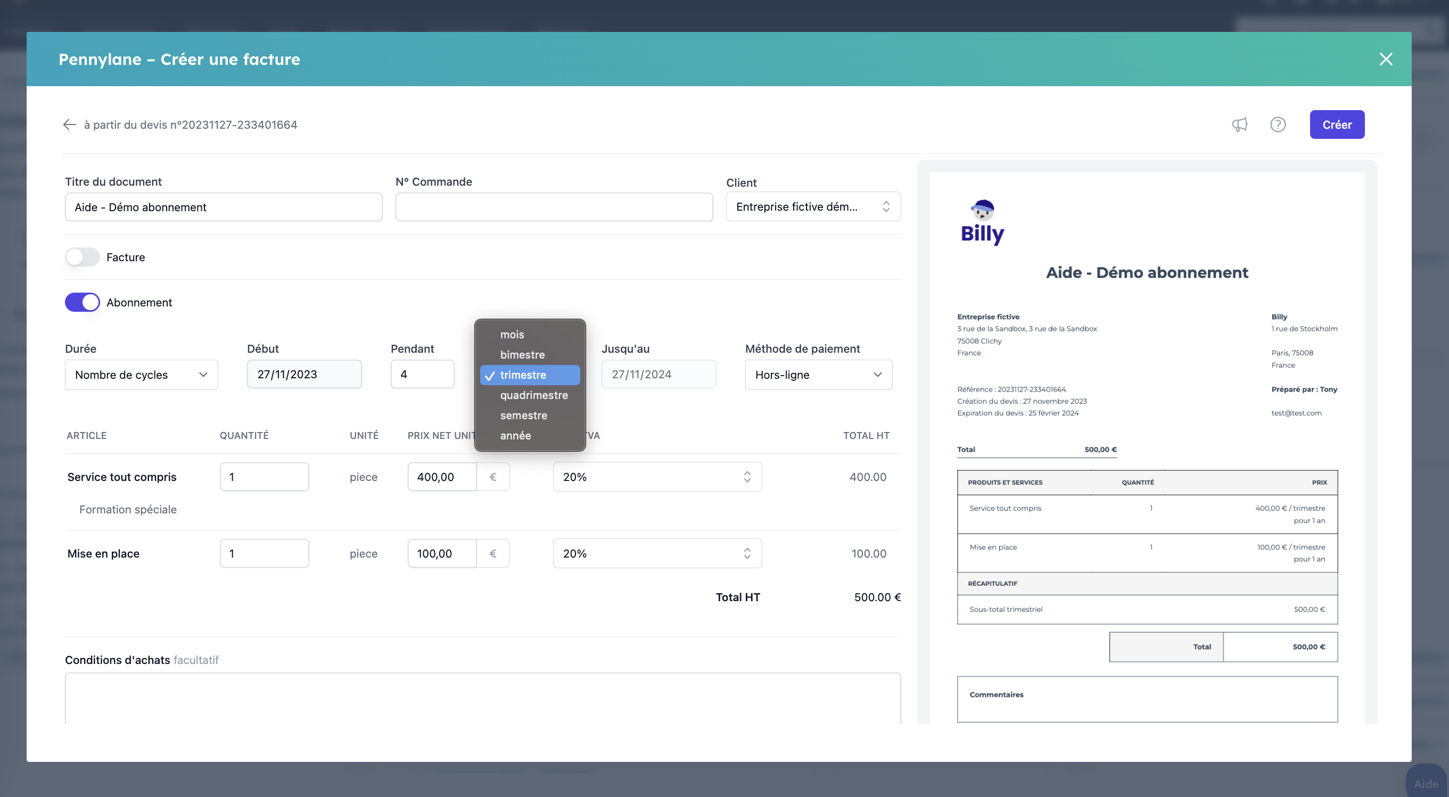Click test@test.com in the preview
1449x797 pixels.
[x=1297, y=413]
